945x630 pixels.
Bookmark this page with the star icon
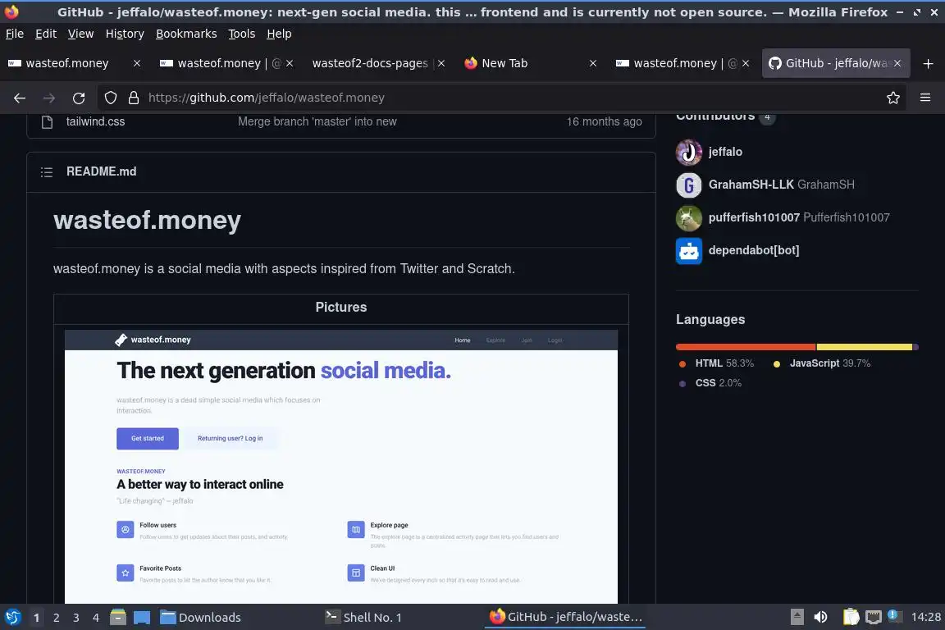click(893, 98)
